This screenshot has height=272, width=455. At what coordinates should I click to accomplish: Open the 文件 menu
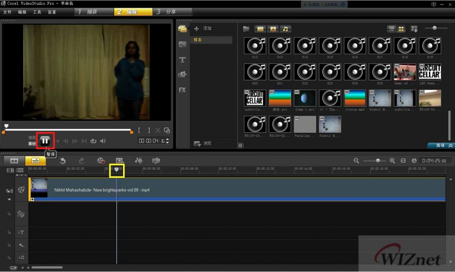[x=7, y=12]
